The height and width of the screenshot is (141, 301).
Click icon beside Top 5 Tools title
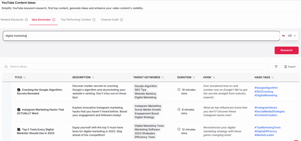click(x=19, y=129)
